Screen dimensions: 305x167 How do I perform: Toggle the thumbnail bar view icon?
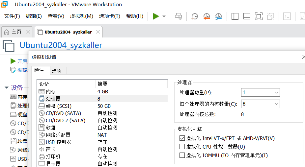pos(247,16)
